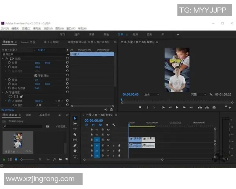236x189 pixels.
Task: Select the Pen tool in the tools panel
Action: click(75, 145)
